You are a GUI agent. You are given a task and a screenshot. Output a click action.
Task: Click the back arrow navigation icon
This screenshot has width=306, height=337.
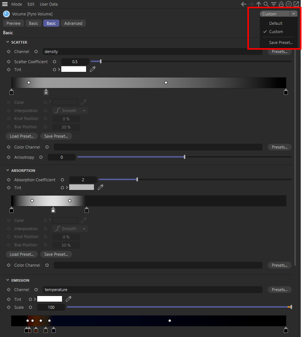tap(244, 4)
